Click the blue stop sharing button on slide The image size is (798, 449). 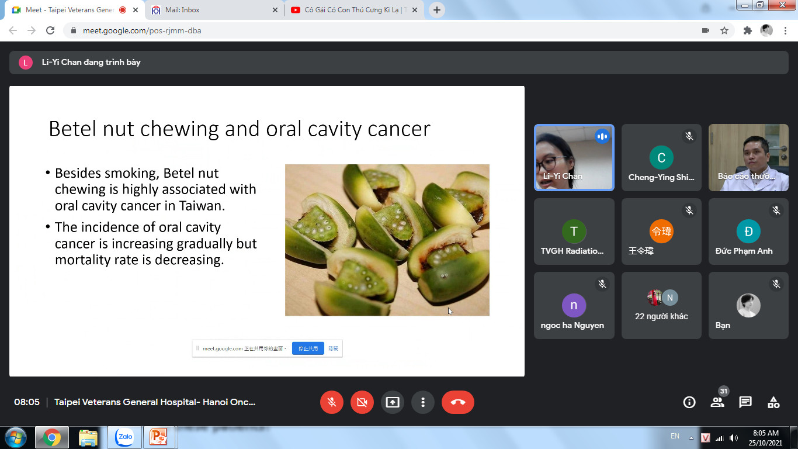tap(308, 348)
